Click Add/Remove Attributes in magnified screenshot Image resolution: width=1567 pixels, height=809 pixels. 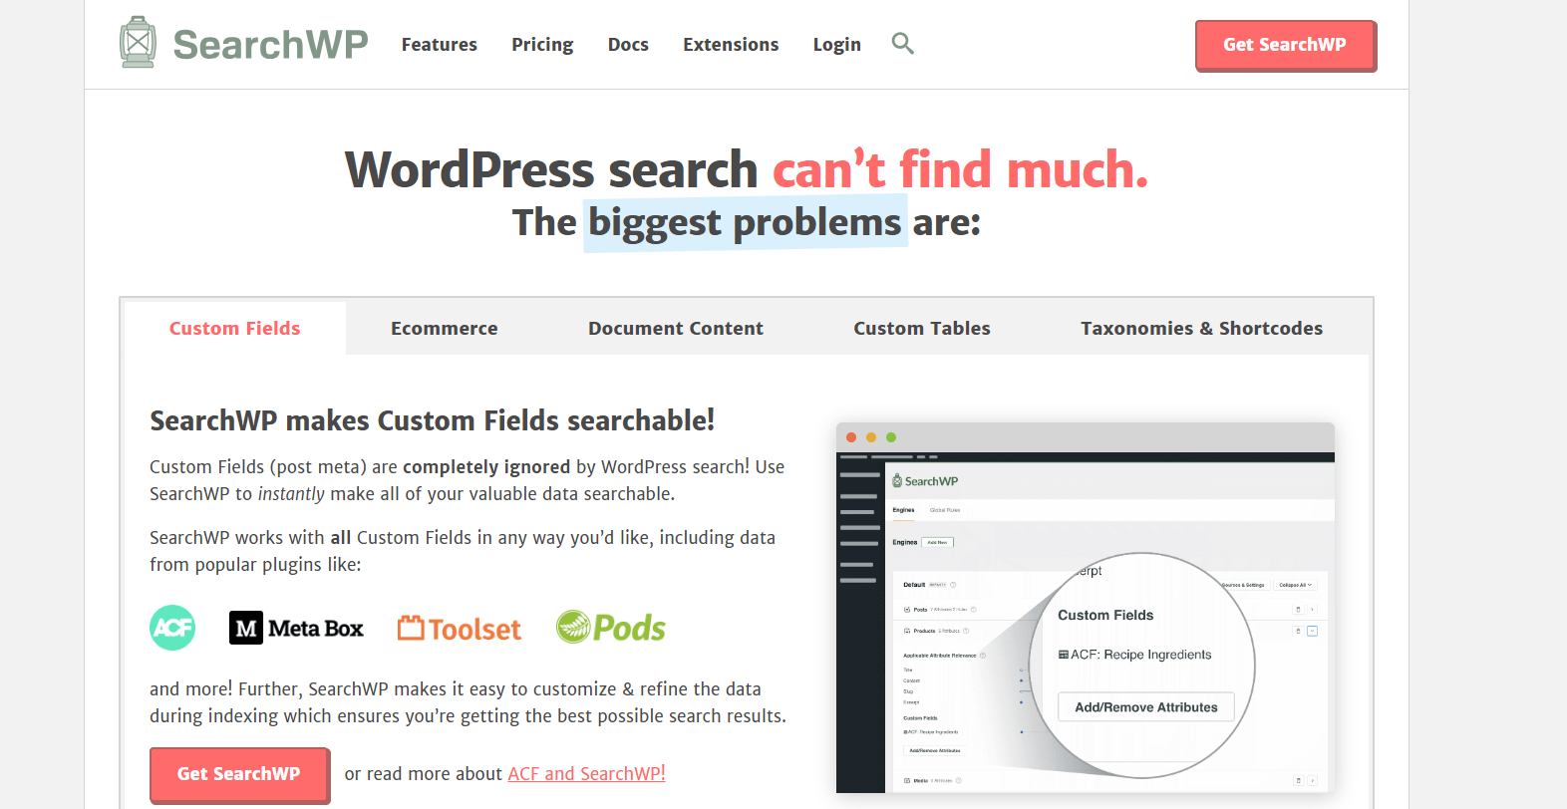(x=1146, y=707)
